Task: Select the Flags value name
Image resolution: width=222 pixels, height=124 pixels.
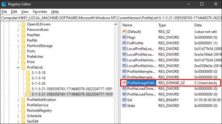Action: (x=131, y=37)
